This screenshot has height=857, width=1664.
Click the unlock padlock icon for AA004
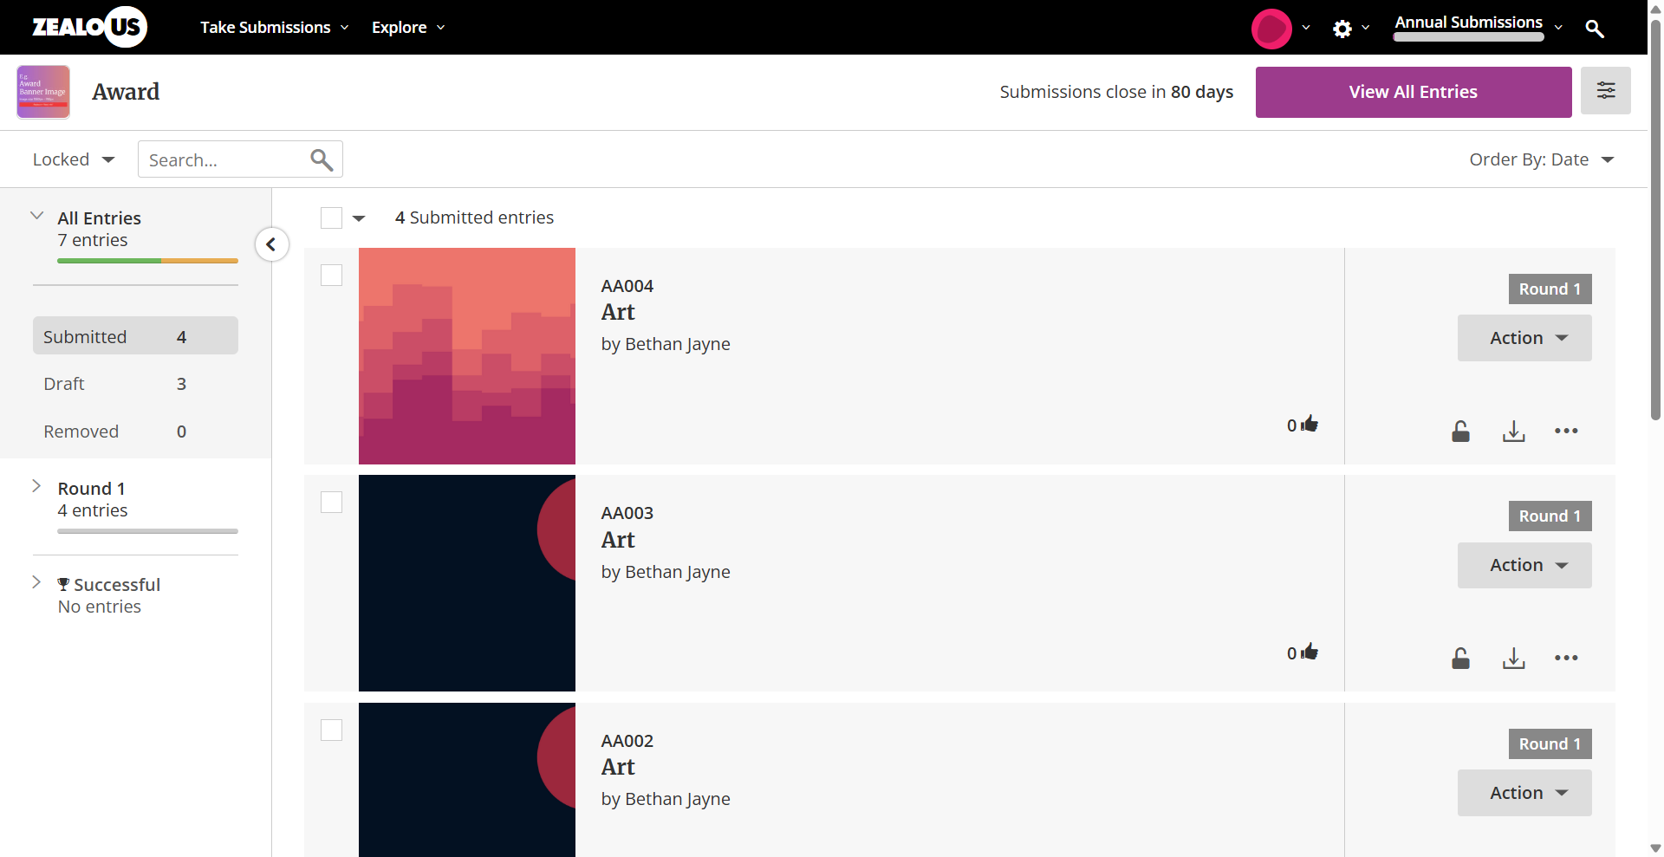(x=1460, y=431)
